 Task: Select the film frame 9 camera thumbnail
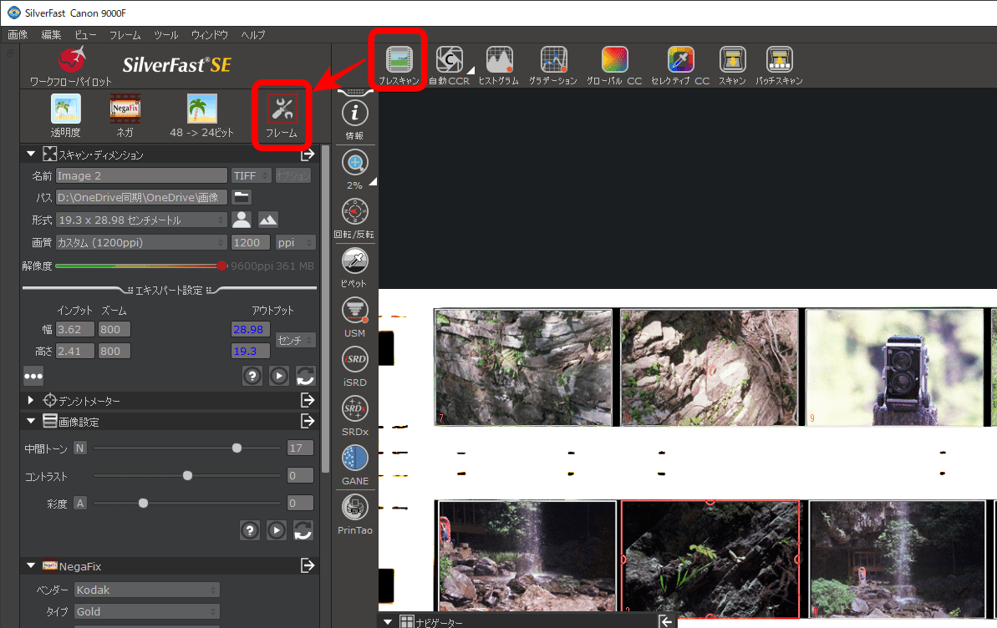[894, 367]
